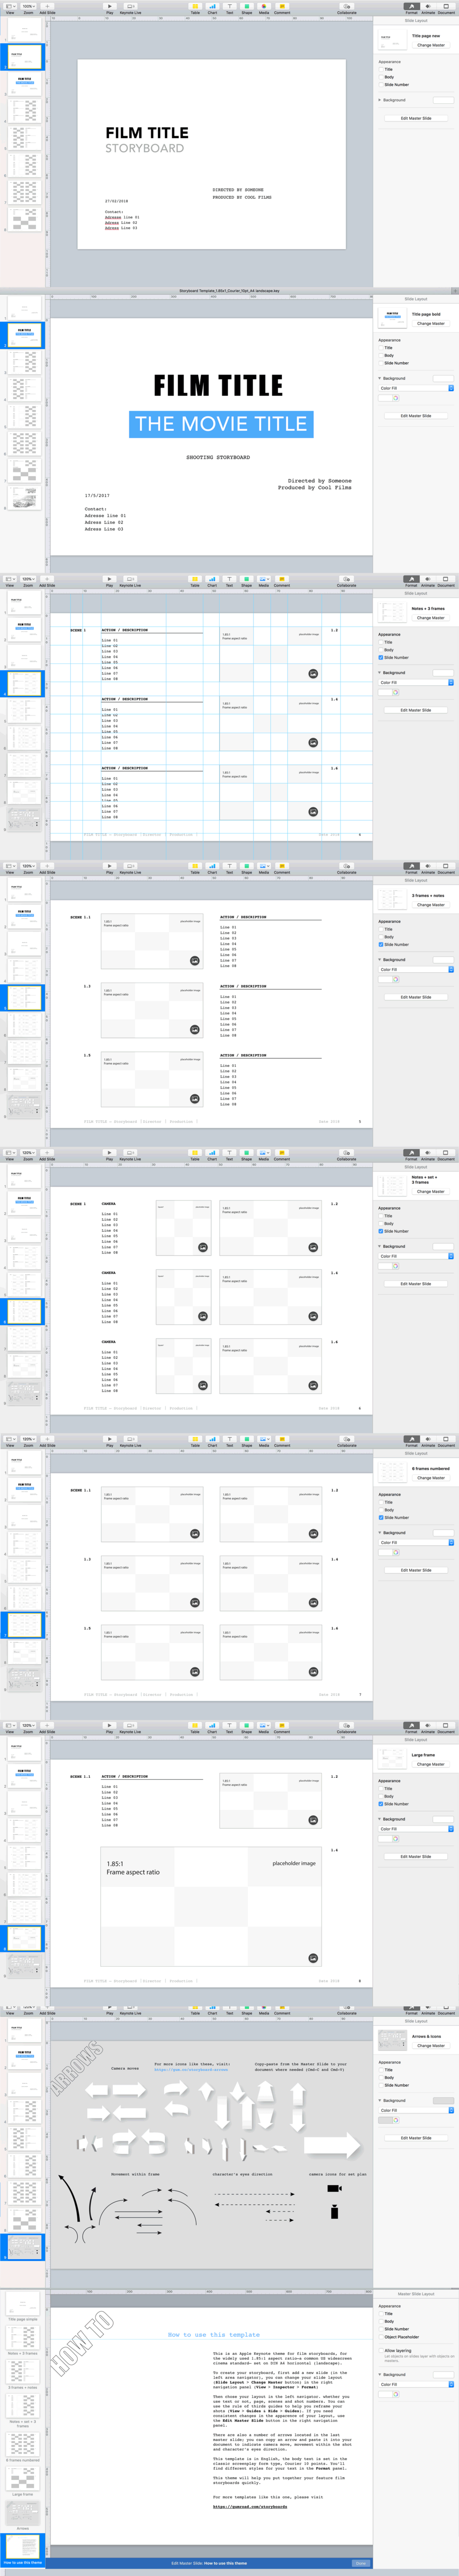459x2576 pixels.
Task: Open Format tab in Arrows & Icons window
Action: coord(411,2007)
